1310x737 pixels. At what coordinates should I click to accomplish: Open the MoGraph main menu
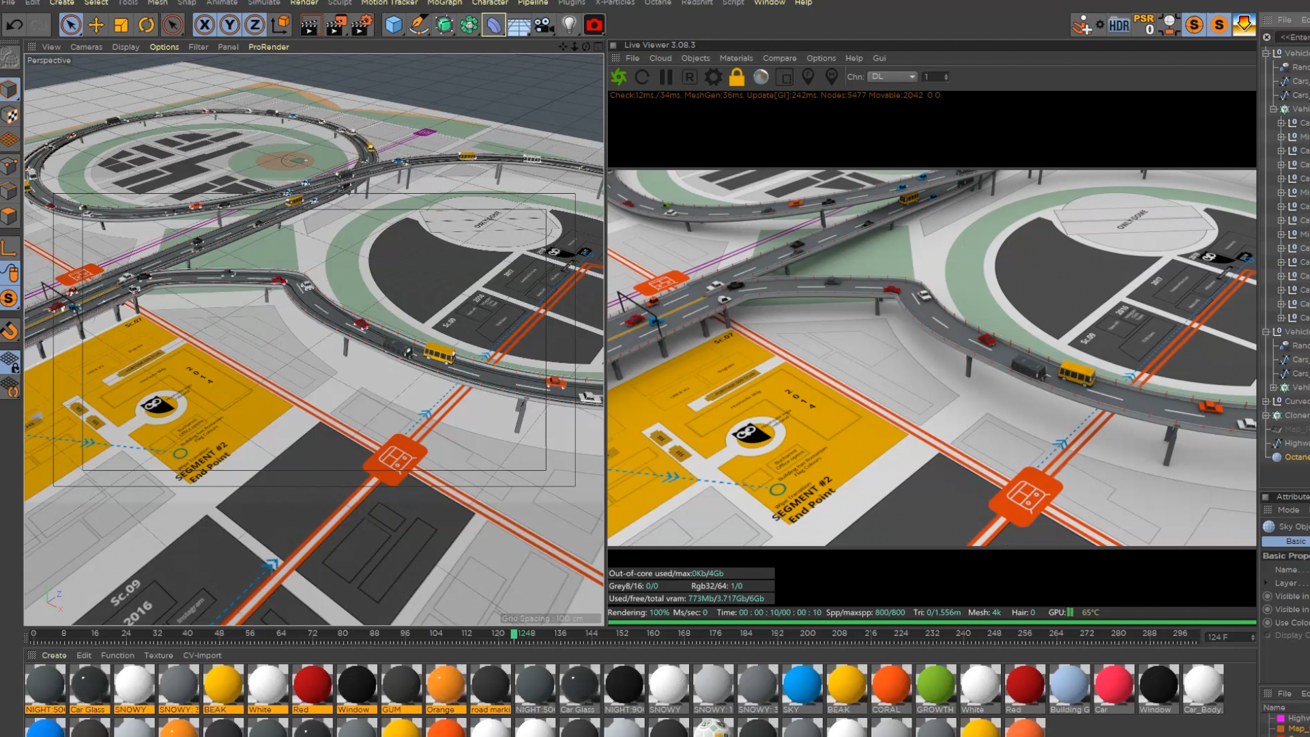(444, 3)
